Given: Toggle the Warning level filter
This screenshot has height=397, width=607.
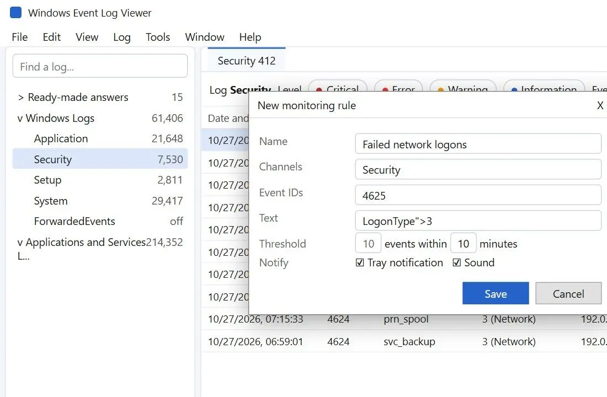Looking at the screenshot, I should (x=463, y=87).
